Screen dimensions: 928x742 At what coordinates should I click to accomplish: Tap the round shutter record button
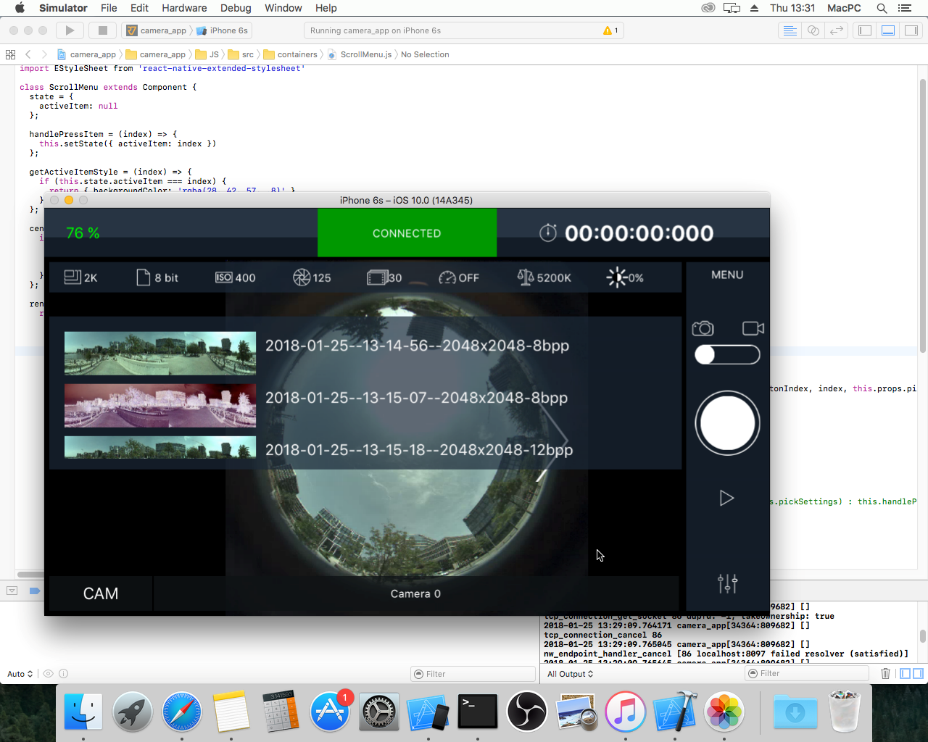[727, 423]
